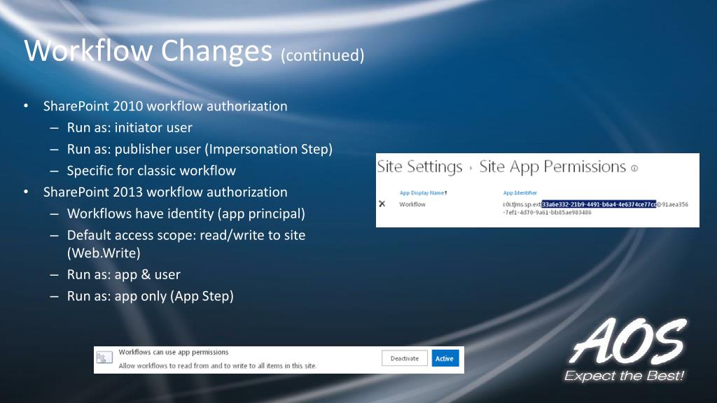The width and height of the screenshot is (717, 403).
Task: Click 'Allow workflows to read from and to write' description
Action: coord(218,365)
